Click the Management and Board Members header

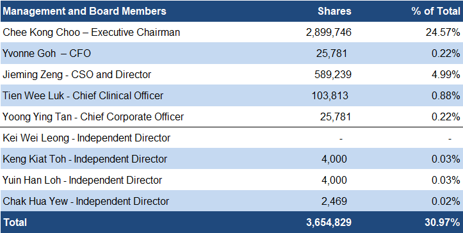pos(85,12)
